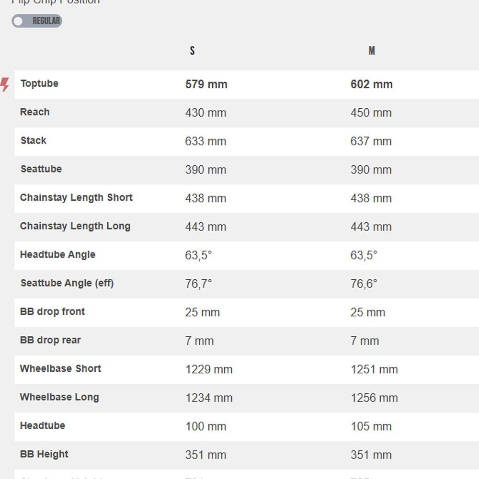
Task: Click the BB drop front row label
Action: 53,311
